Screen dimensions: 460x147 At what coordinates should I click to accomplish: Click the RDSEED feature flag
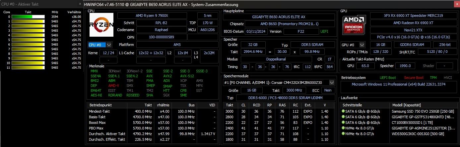tap(133, 95)
